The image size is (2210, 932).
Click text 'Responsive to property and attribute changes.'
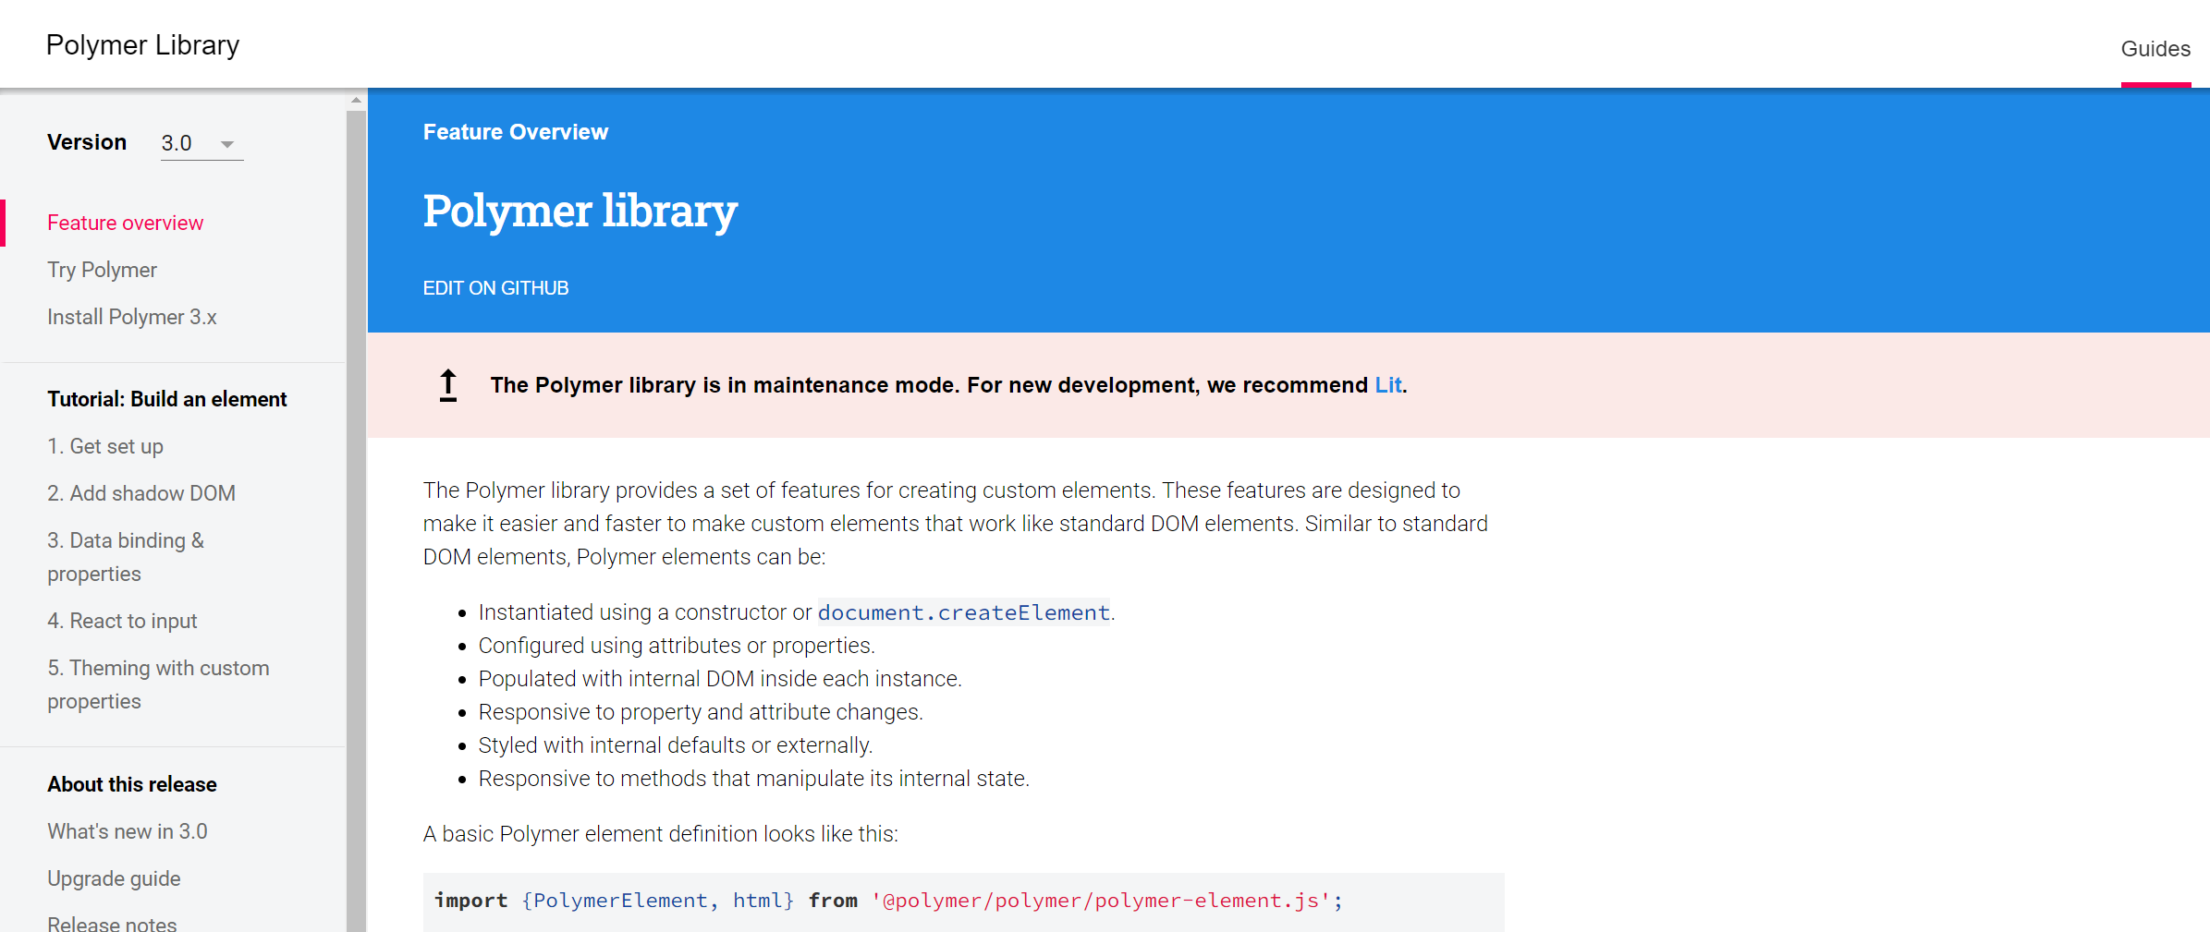pyautogui.click(x=701, y=712)
